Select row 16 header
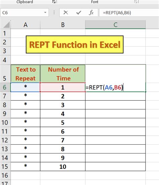Image resolution: width=159 pixels, height=185 pixels. (x=5, y=175)
